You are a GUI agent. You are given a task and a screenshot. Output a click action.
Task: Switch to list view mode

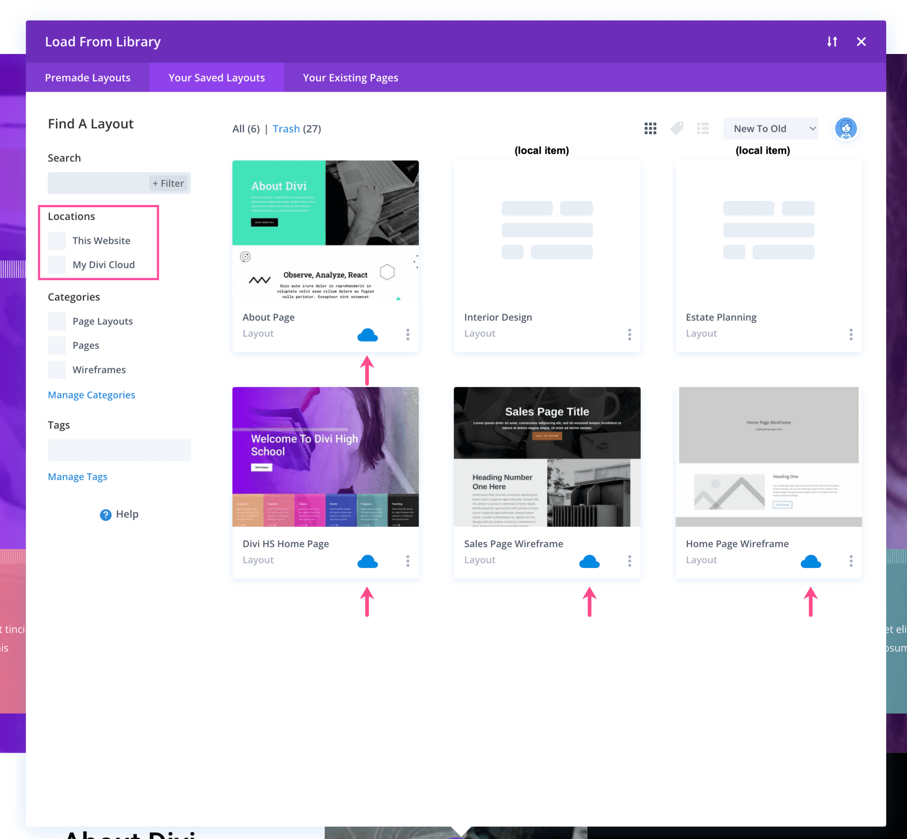click(x=703, y=128)
